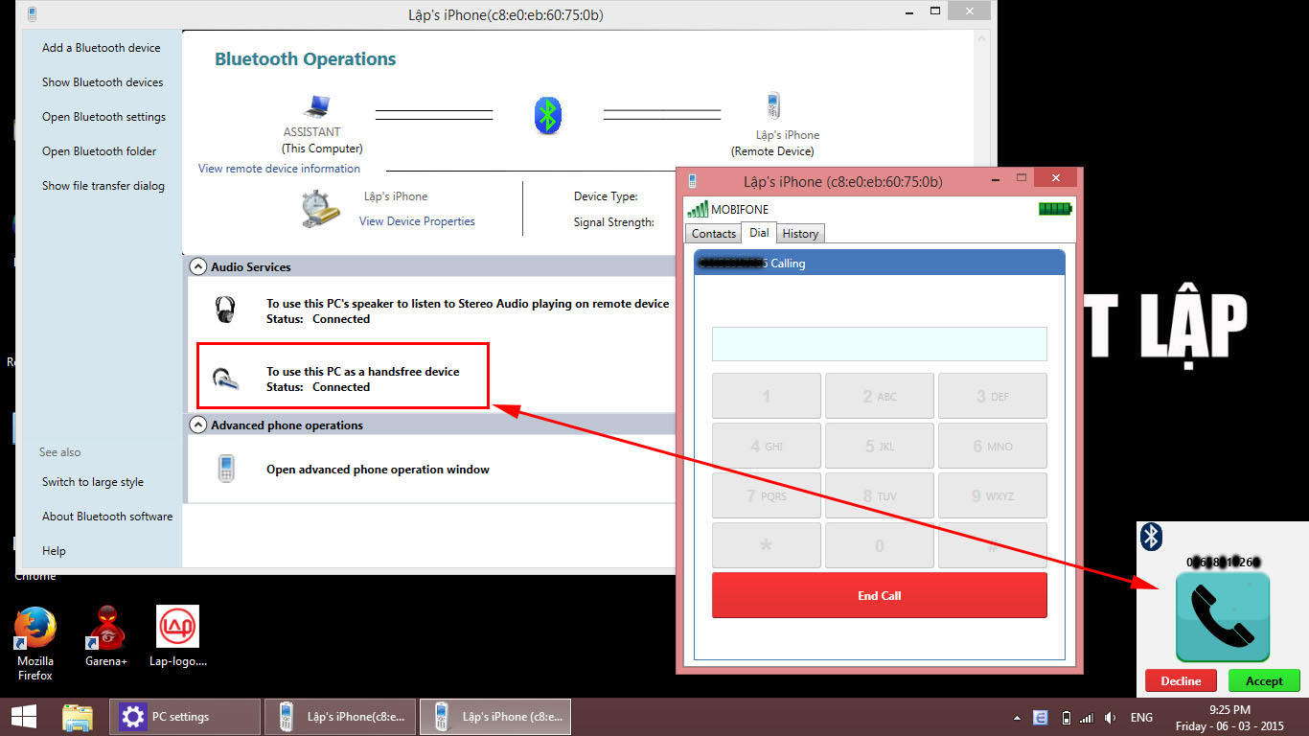This screenshot has width=1309, height=736.
Task: Open Mozilla Firefox desktop shortcut
Action: click(x=35, y=643)
